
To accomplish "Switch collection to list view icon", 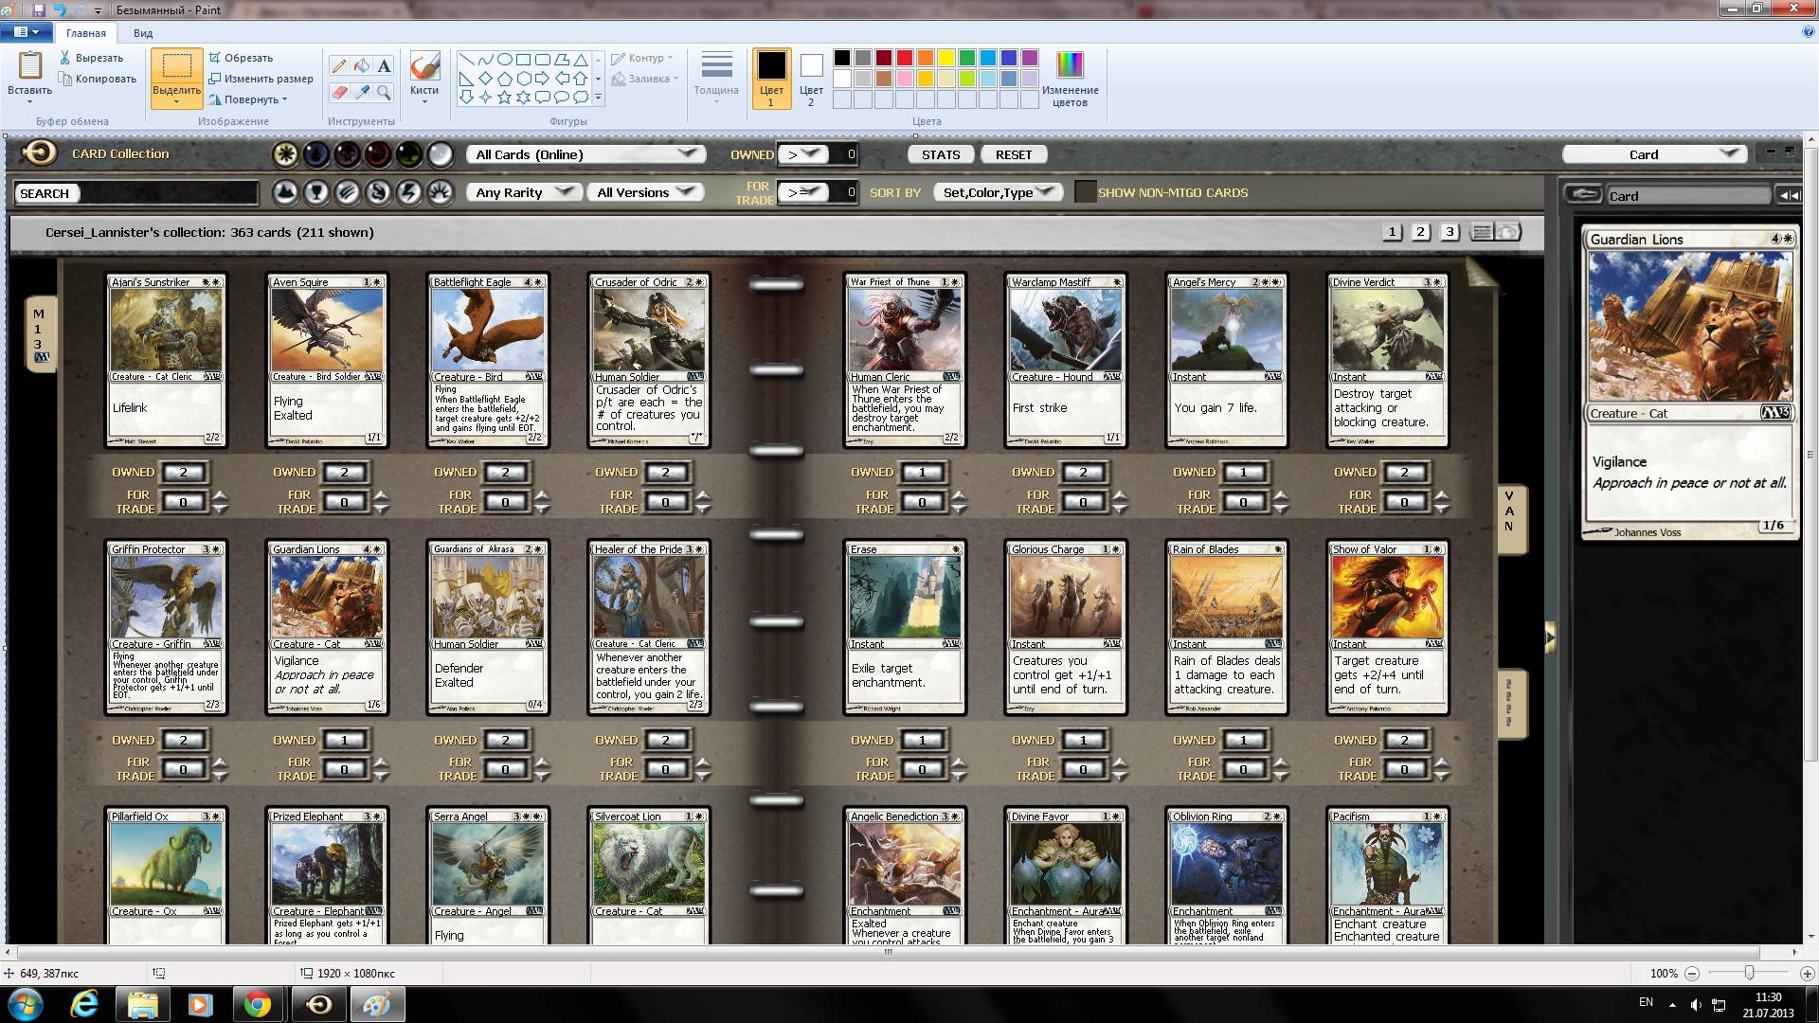I will coord(1483,232).
